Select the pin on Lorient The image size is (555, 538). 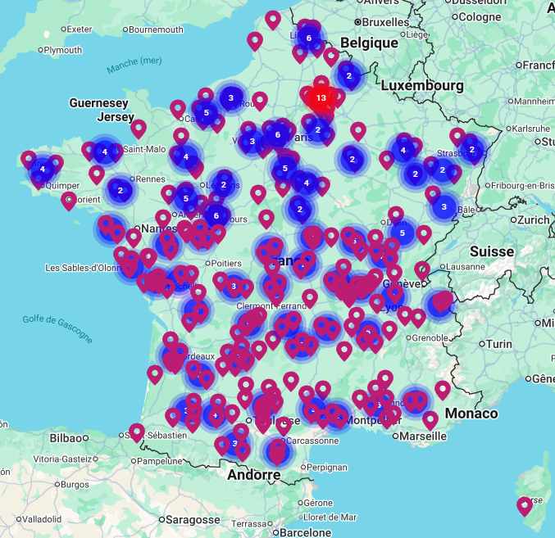[69, 201]
